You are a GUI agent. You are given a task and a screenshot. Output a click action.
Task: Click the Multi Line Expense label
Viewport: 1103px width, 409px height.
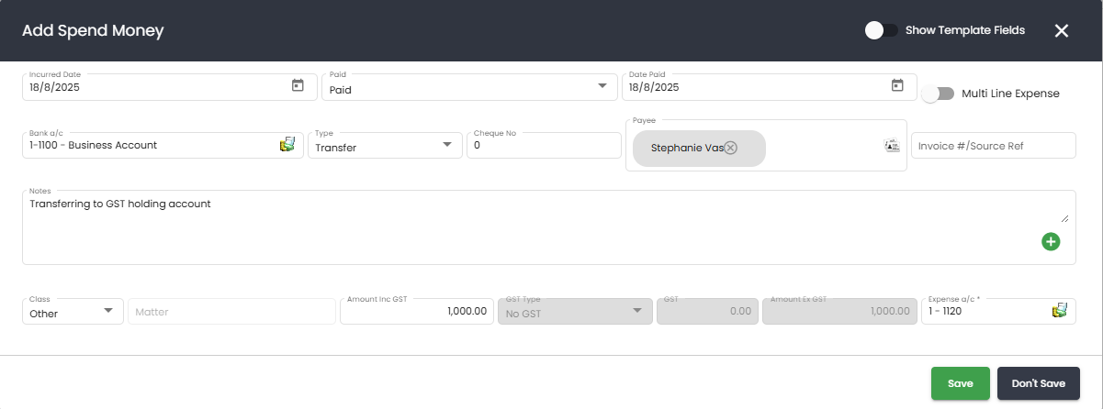coord(1010,94)
